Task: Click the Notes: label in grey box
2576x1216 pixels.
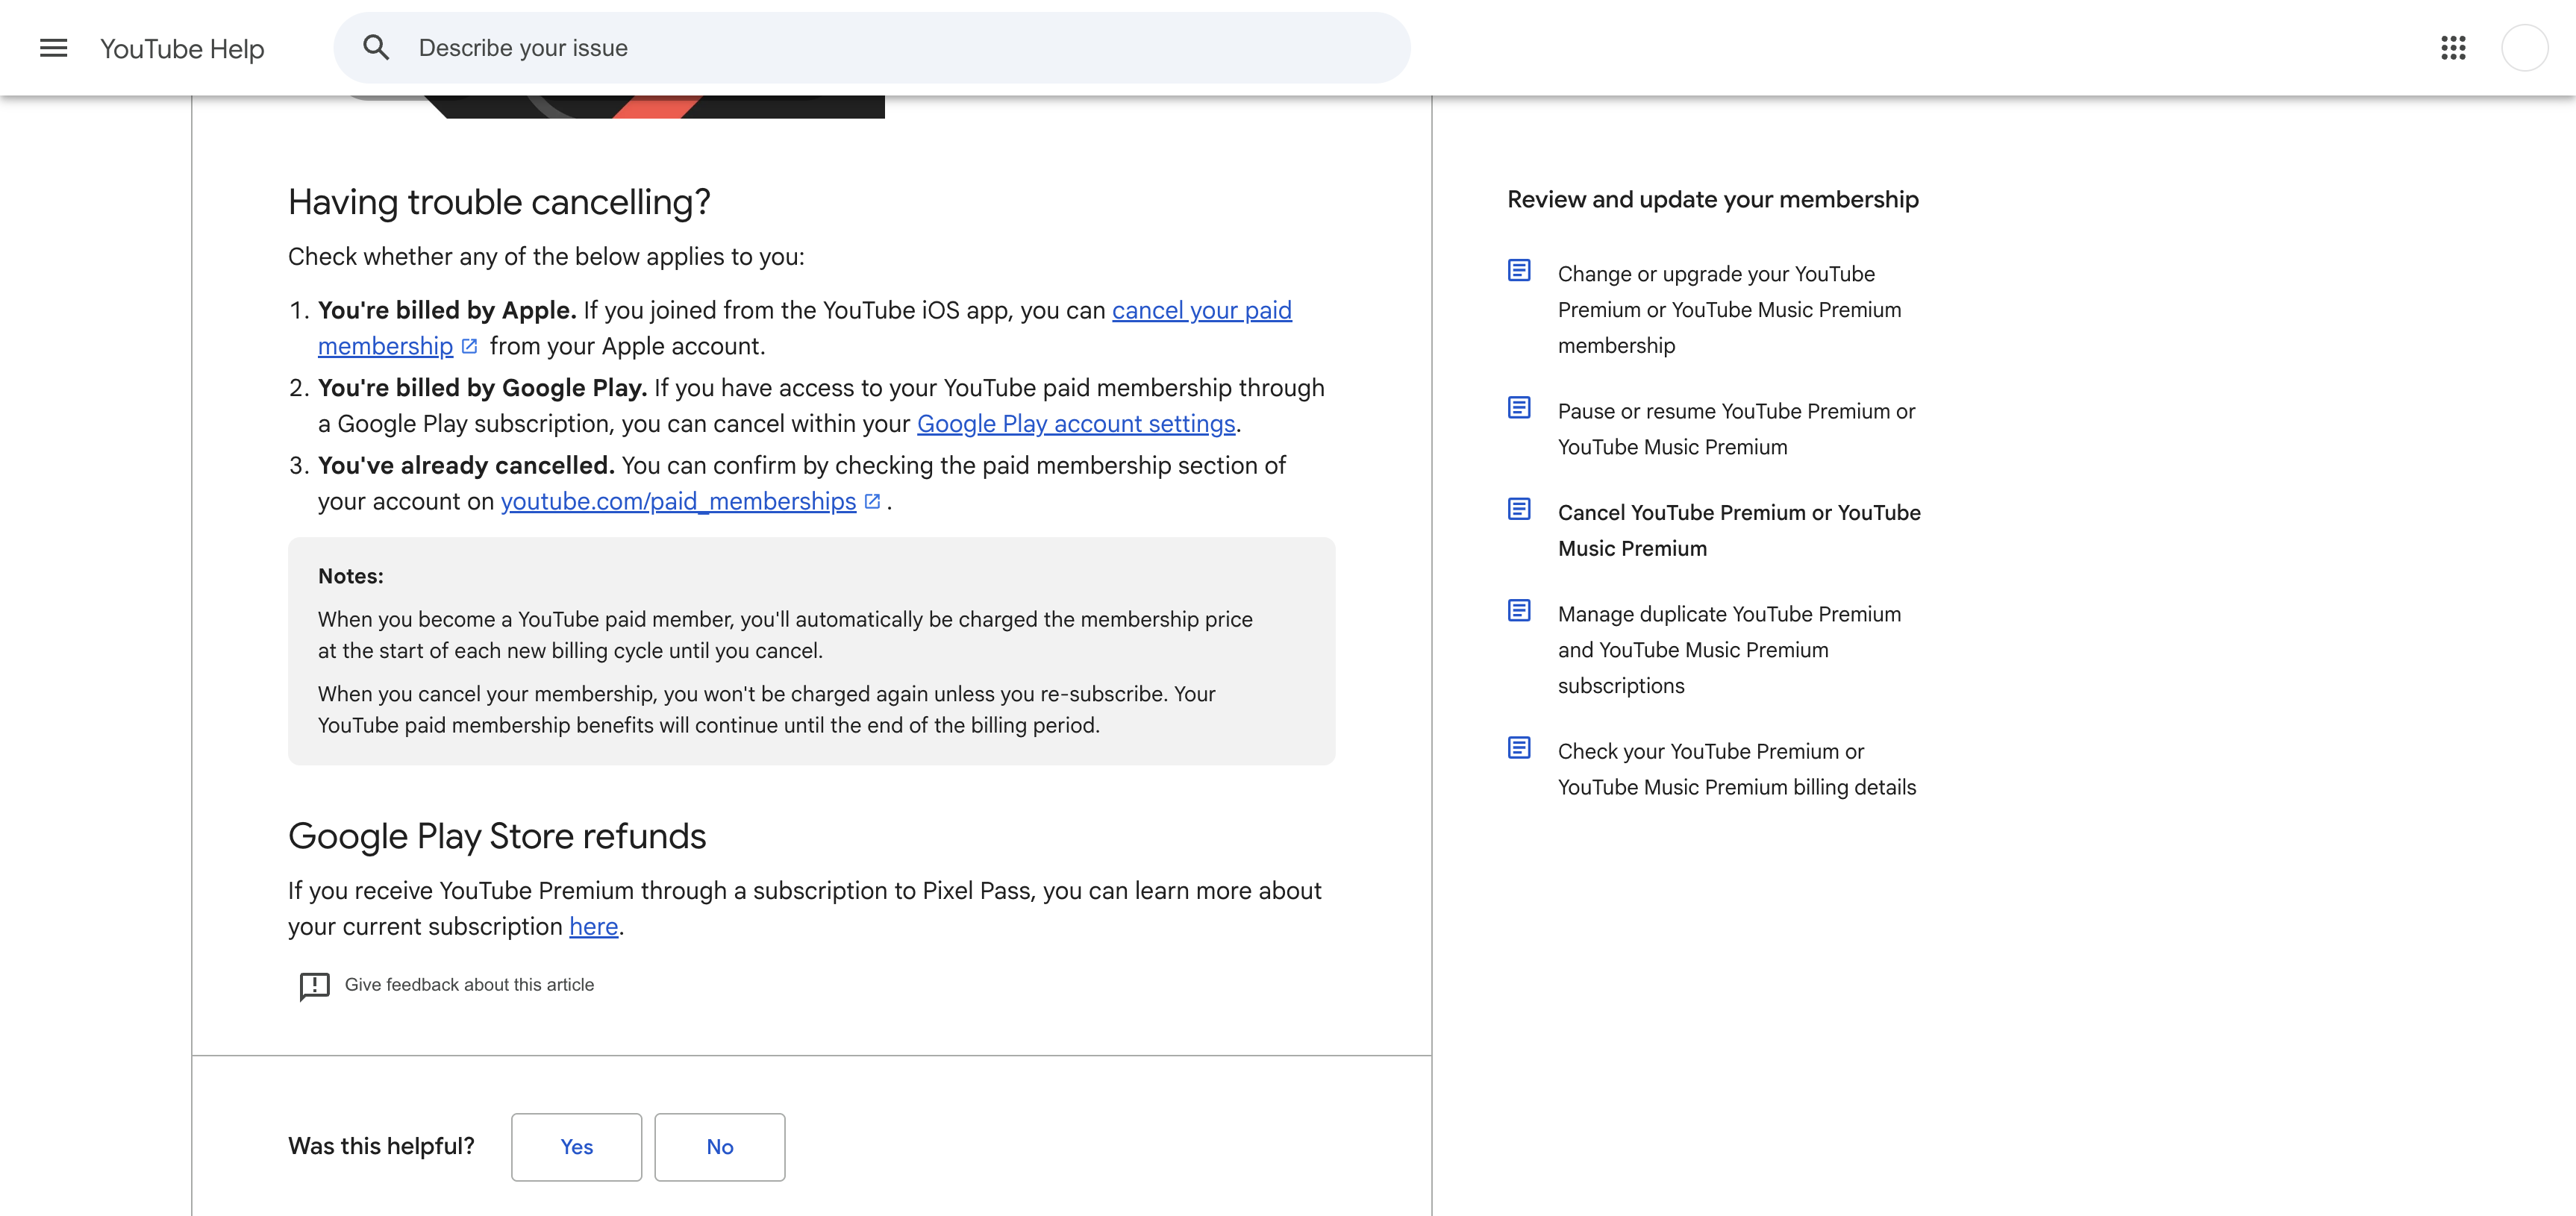Action: point(351,576)
